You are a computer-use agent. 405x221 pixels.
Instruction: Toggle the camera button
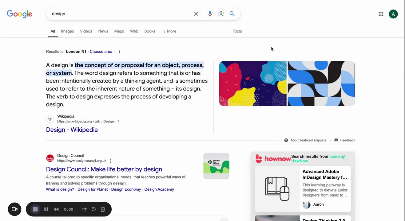coord(14,209)
